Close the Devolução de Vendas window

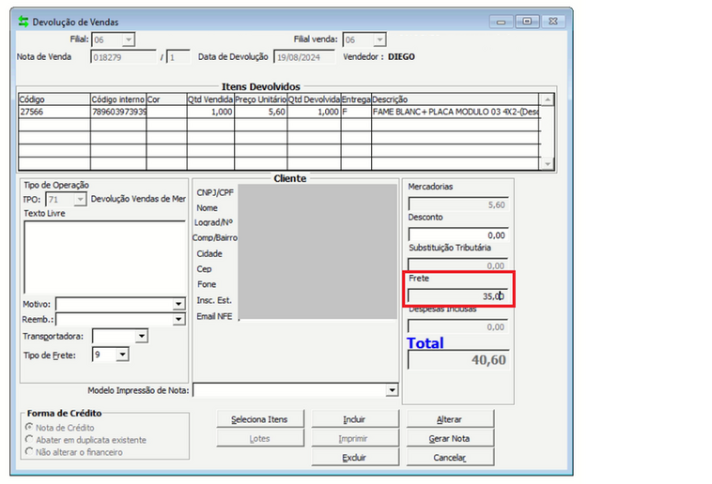(x=553, y=22)
